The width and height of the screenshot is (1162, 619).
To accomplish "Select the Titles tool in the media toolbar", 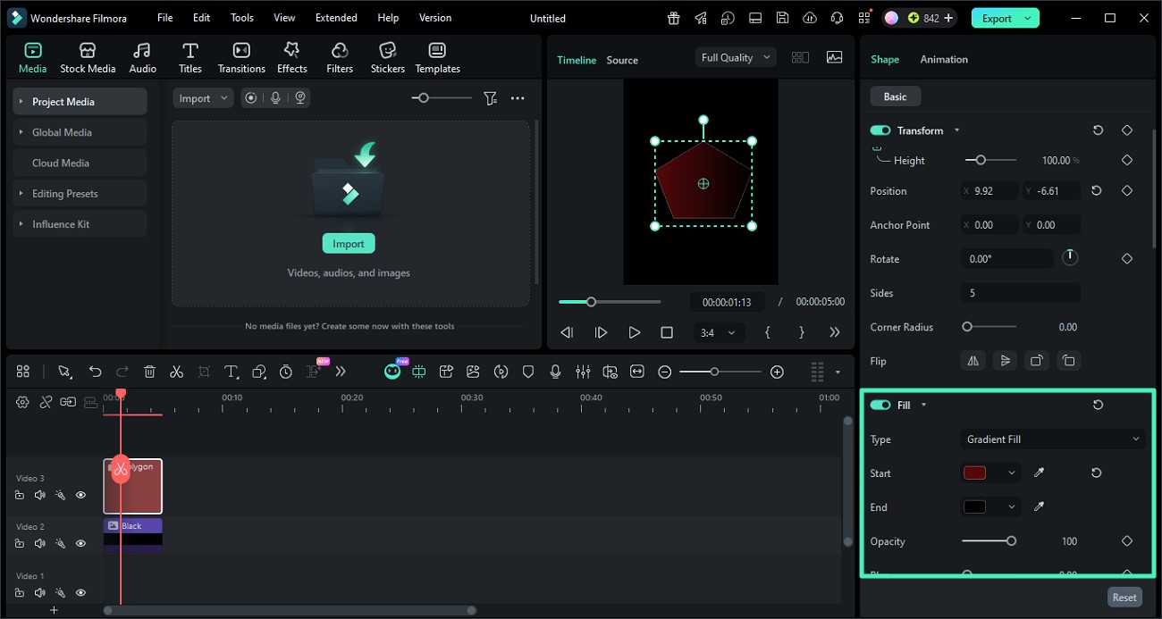I will click(x=189, y=55).
